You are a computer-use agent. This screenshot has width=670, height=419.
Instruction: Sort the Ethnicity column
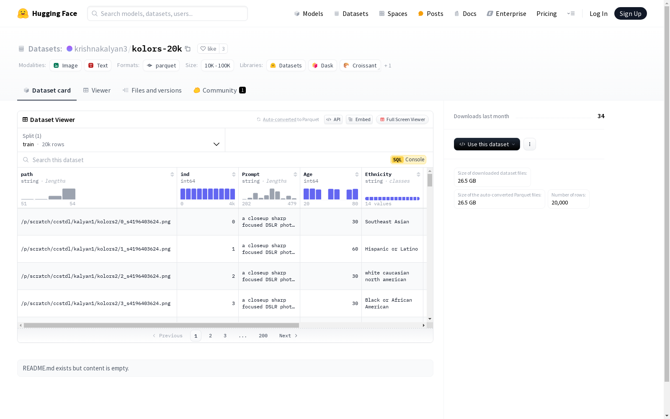pyautogui.click(x=418, y=174)
